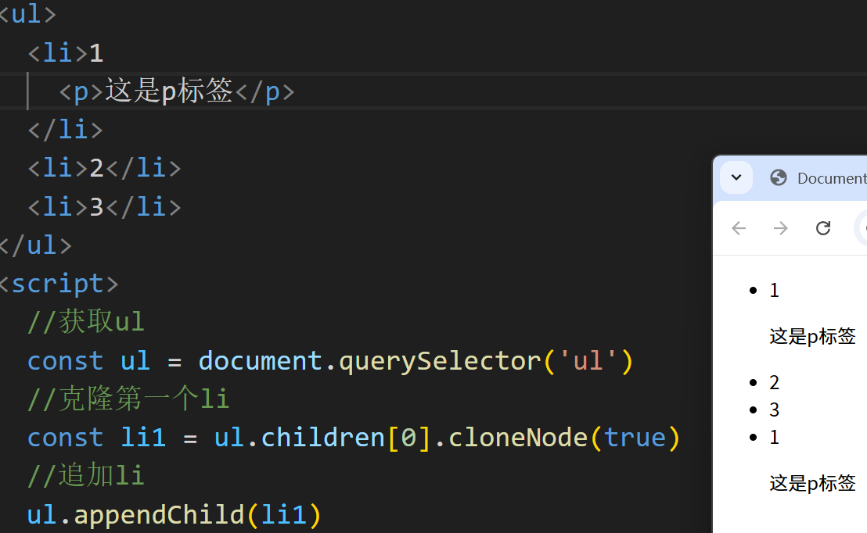The image size is (867, 533).
Task: Click the '<li>2</li>' code line
Action: pos(105,168)
